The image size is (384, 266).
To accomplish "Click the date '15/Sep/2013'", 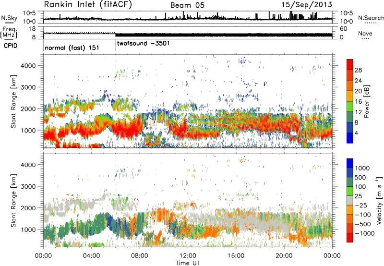I will 307,5.
